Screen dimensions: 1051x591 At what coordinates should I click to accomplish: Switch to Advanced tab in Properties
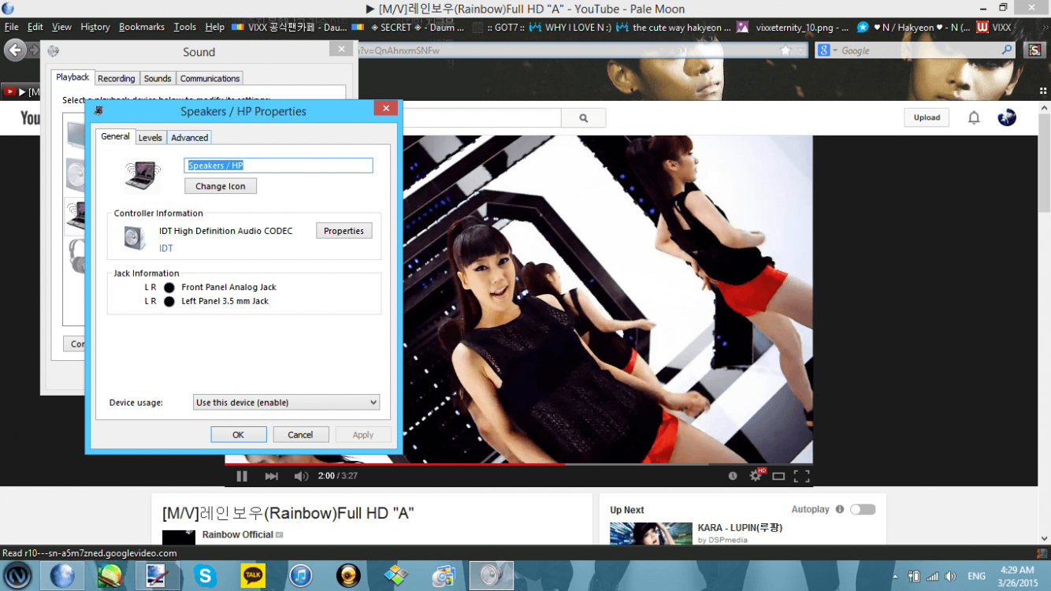pyautogui.click(x=190, y=137)
